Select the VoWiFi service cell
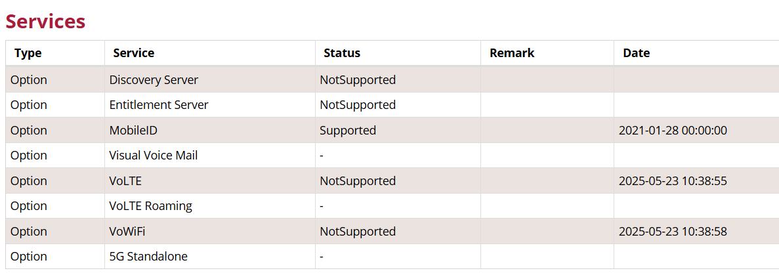The width and height of the screenshot is (779, 275). (x=127, y=232)
